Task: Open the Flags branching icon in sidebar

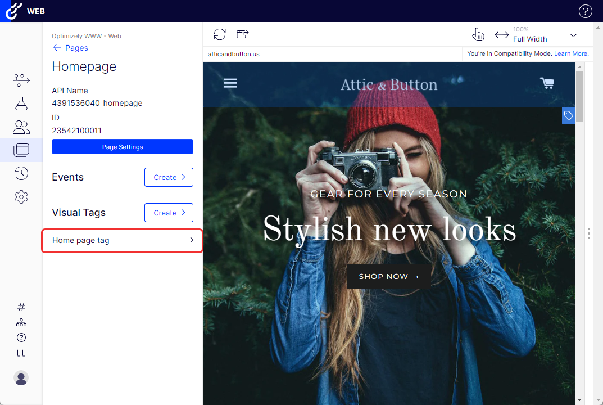Action: pos(21,80)
